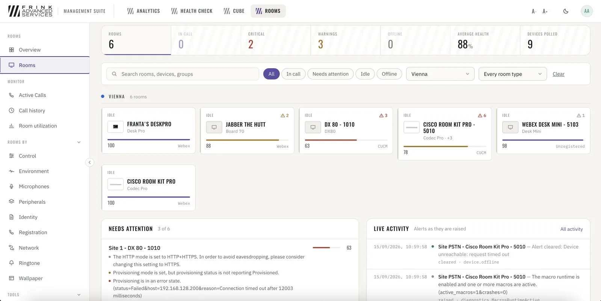
Task: Click the alert badge on DX 80 - 1010
Action: pos(383,115)
